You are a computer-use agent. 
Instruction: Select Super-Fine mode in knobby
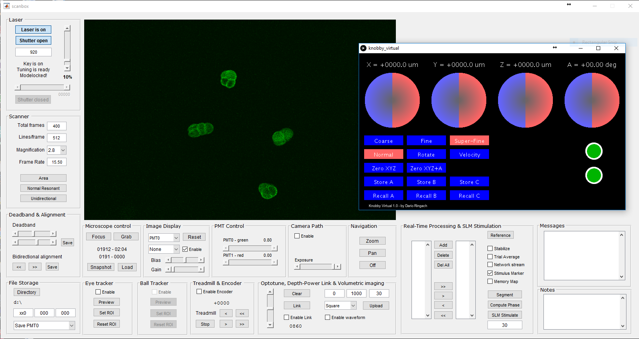(469, 141)
